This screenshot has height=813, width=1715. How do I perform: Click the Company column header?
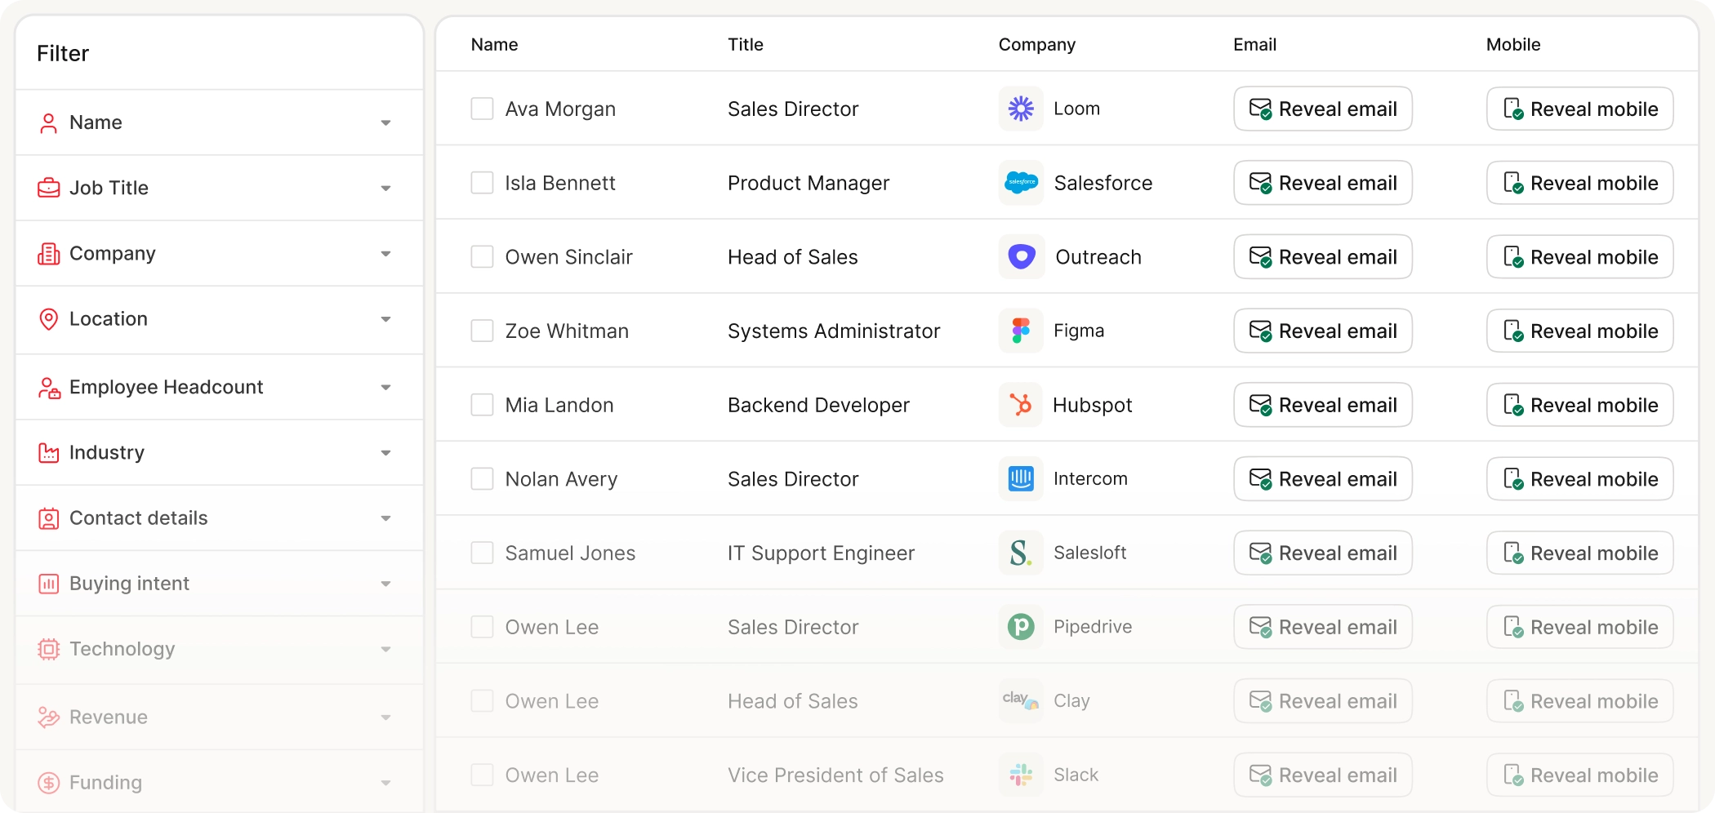tap(1036, 45)
